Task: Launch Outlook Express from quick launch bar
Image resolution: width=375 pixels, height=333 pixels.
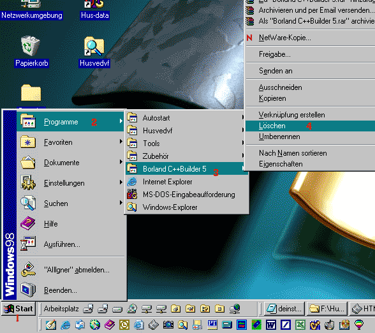Action: pos(80,325)
